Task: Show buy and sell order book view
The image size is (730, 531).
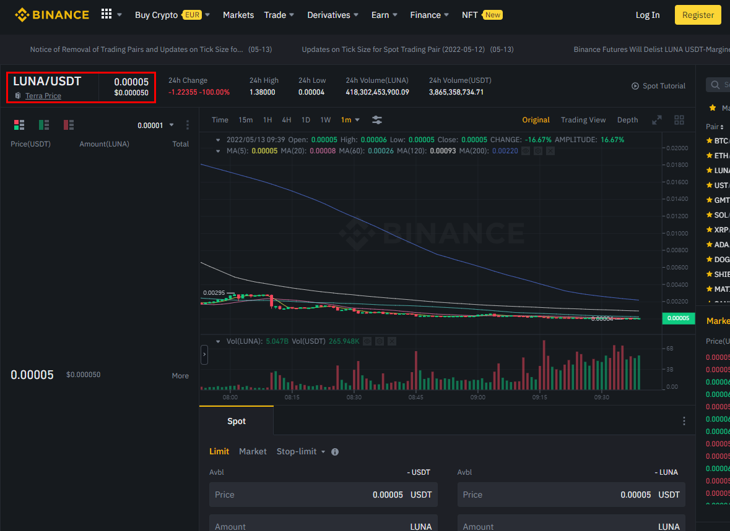Action: pos(19,125)
